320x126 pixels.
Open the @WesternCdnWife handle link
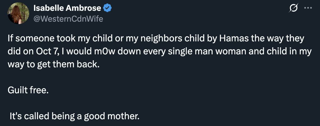pos(68,19)
